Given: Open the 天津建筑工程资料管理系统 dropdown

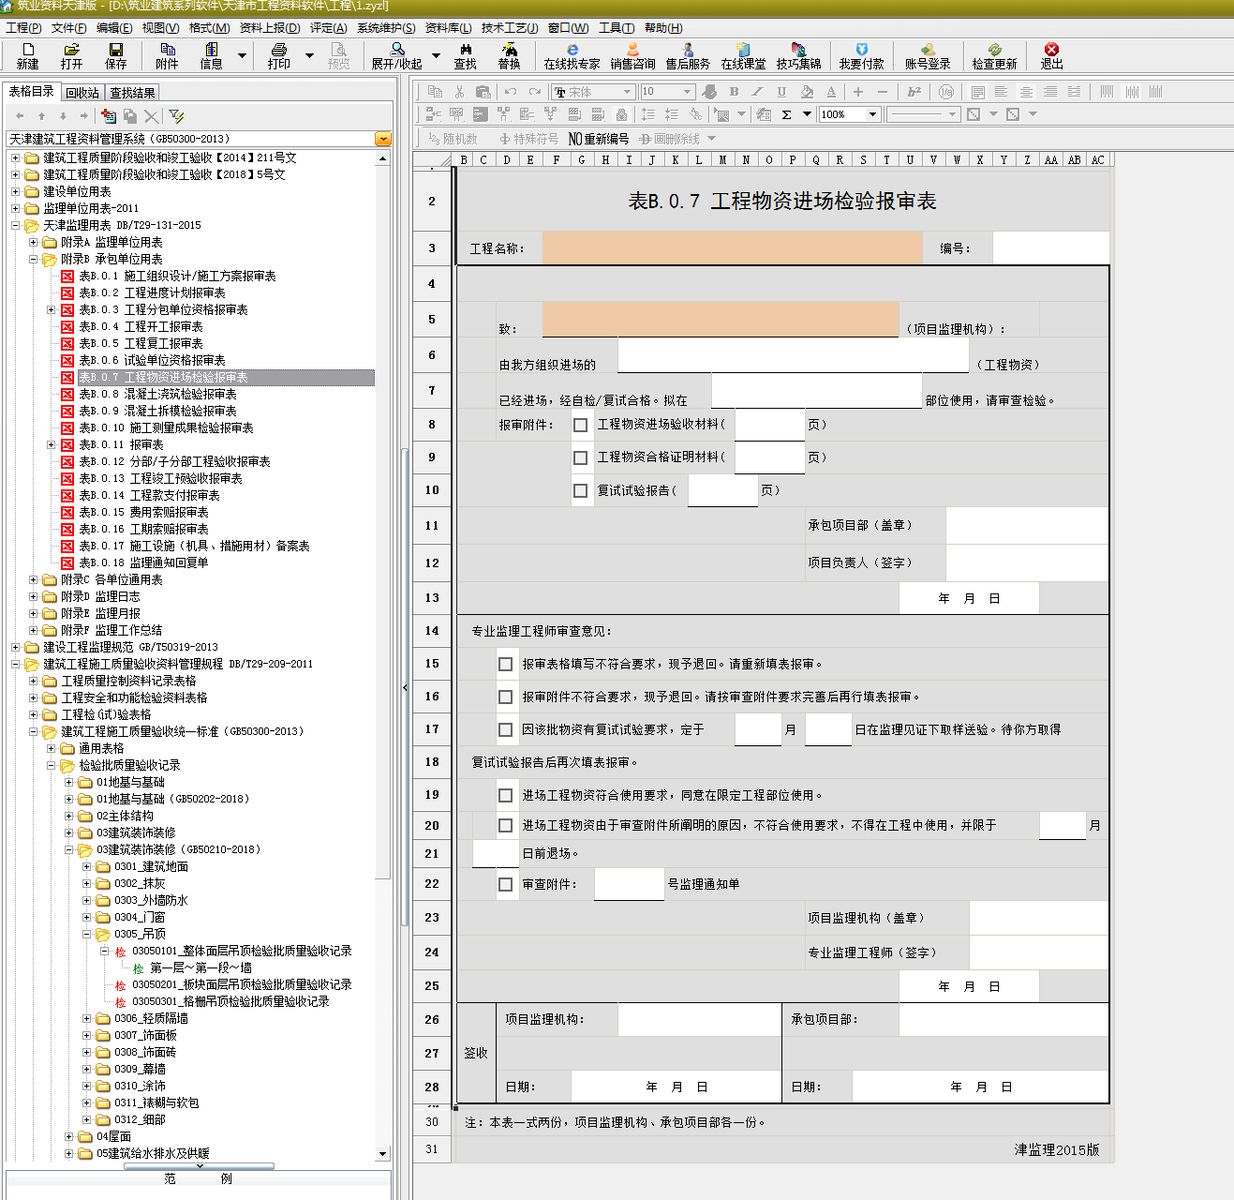Looking at the screenshot, I should click(382, 139).
